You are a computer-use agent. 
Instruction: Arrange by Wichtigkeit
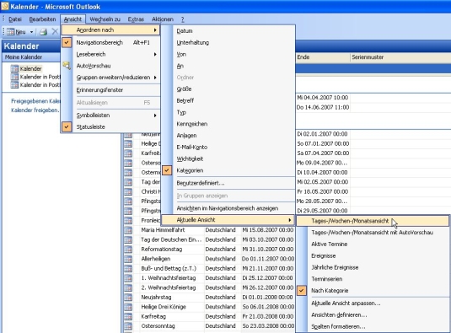point(228,158)
